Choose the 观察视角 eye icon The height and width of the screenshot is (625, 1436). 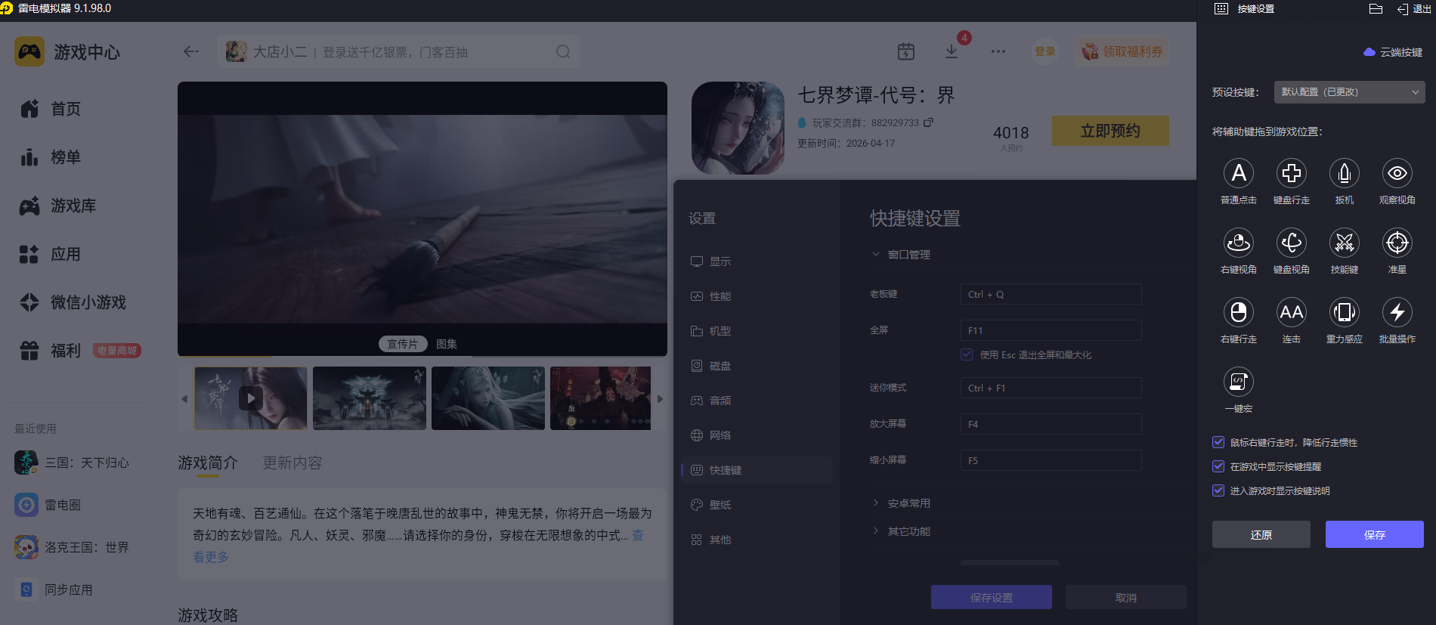point(1397,173)
